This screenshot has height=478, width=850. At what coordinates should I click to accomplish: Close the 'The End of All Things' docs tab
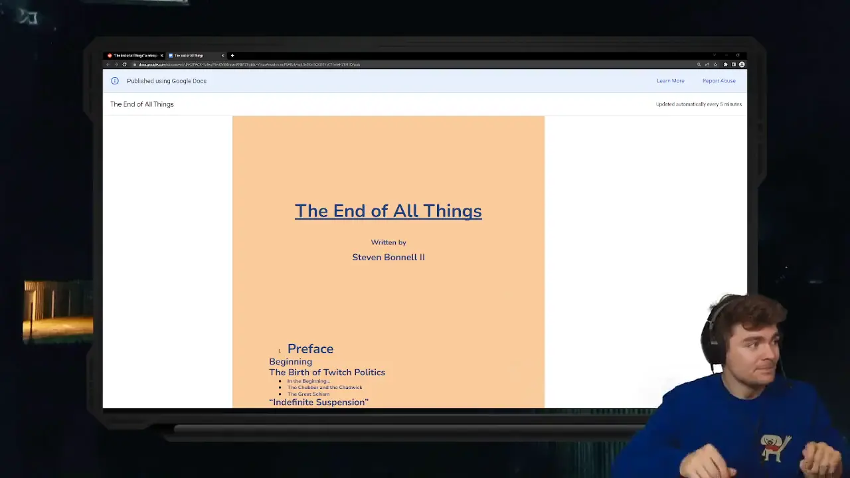pos(222,56)
